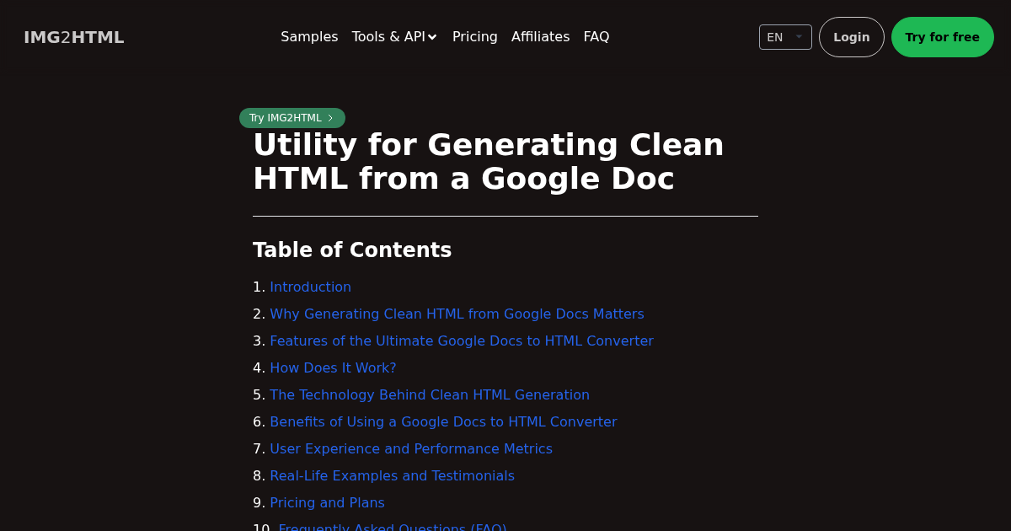Open Real-Life Examples and Testimonials
The width and height of the screenshot is (1011, 531).
pyautogui.click(x=392, y=475)
